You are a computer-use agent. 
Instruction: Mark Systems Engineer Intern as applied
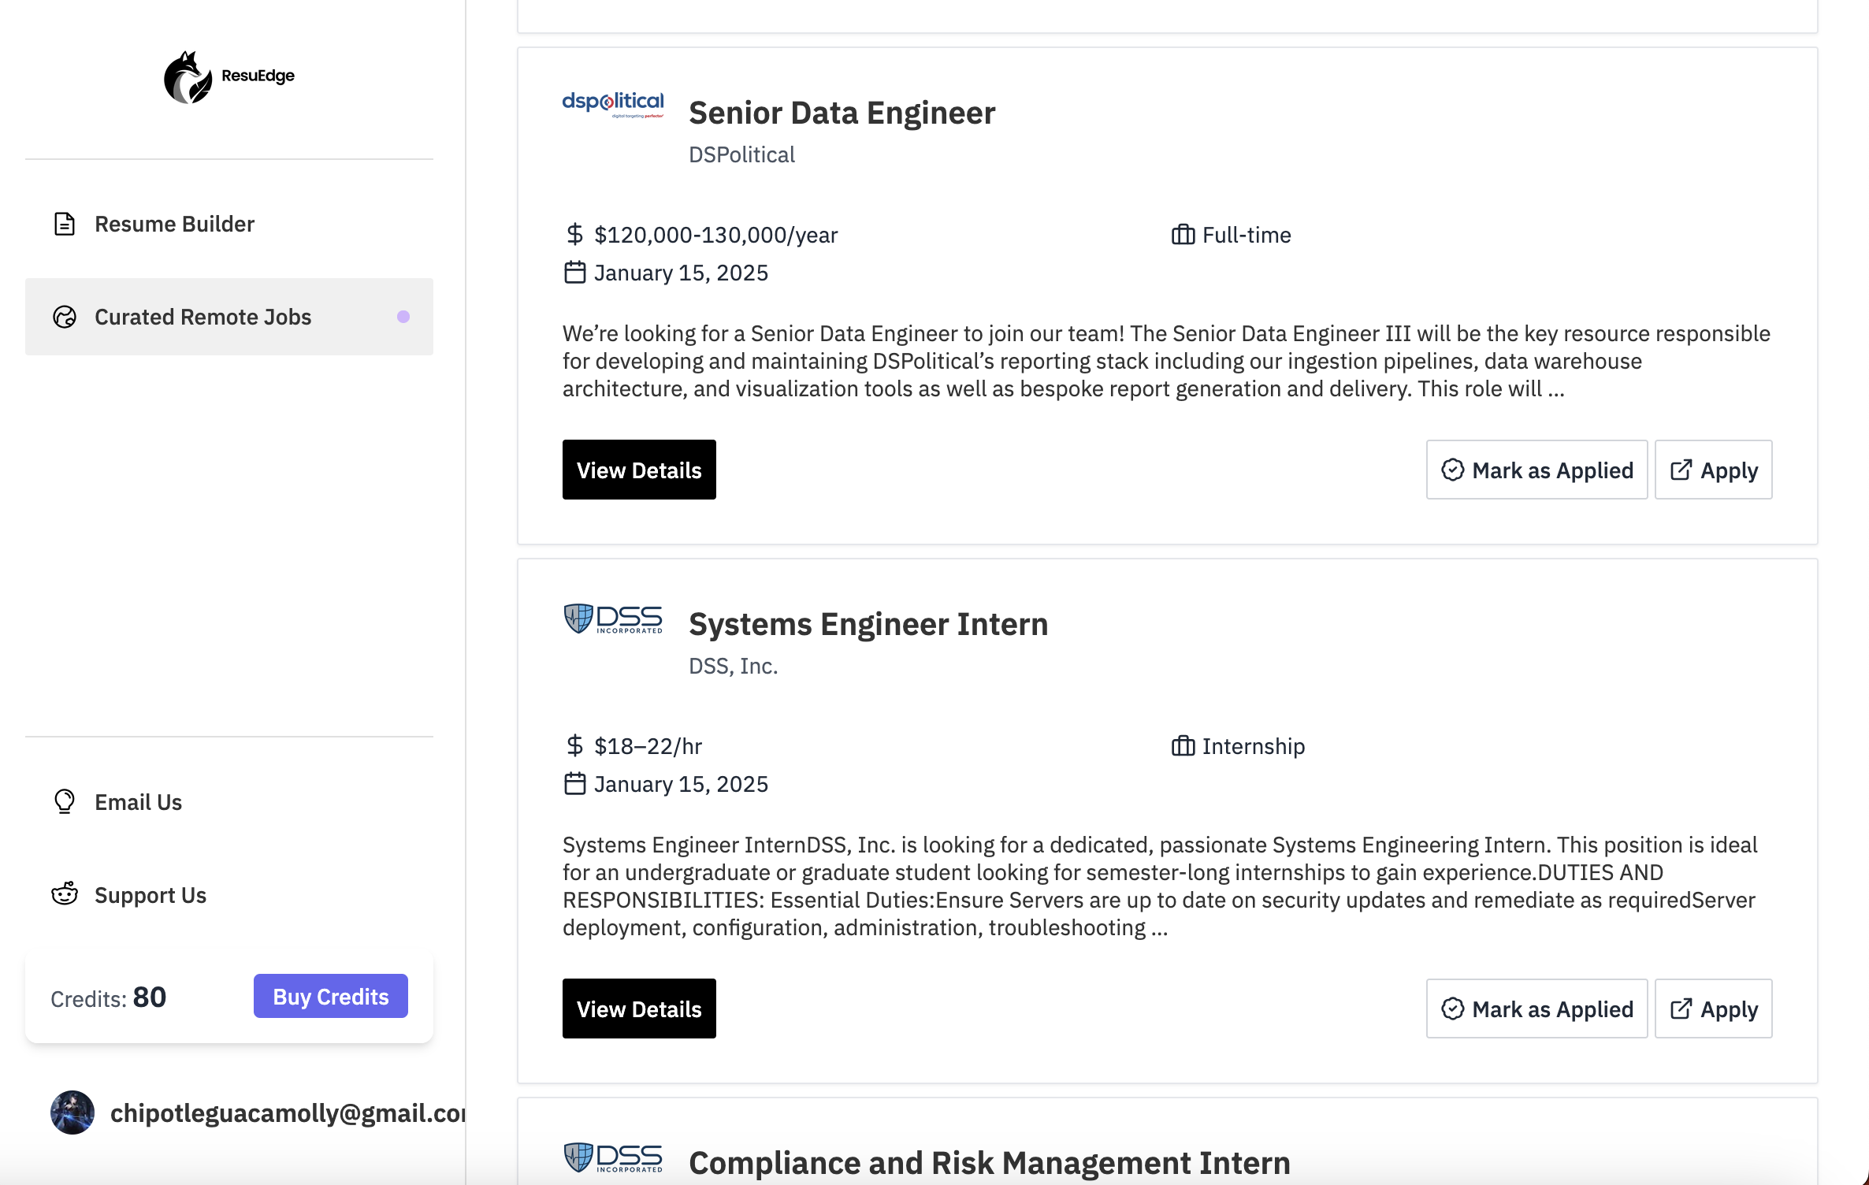point(1536,1009)
